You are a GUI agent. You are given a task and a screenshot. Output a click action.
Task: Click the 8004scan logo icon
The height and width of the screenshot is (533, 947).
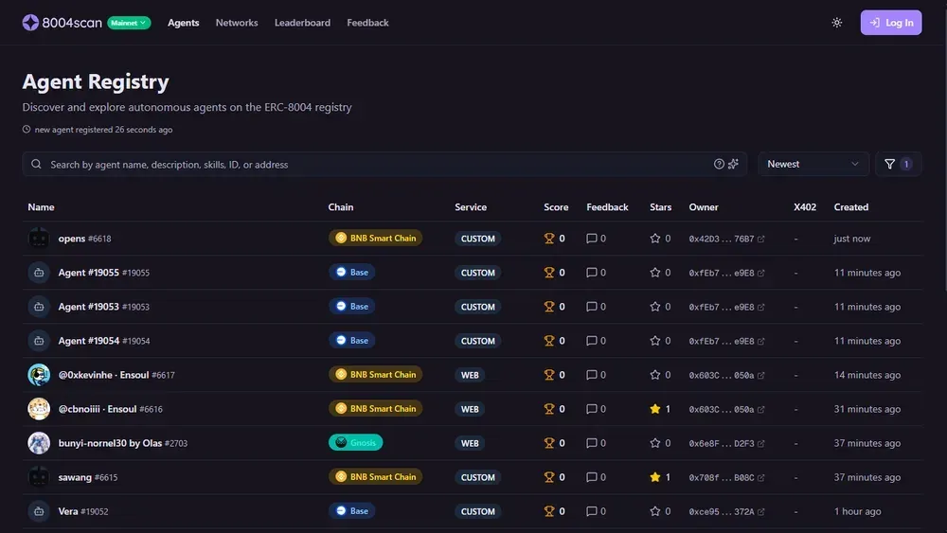(x=30, y=23)
